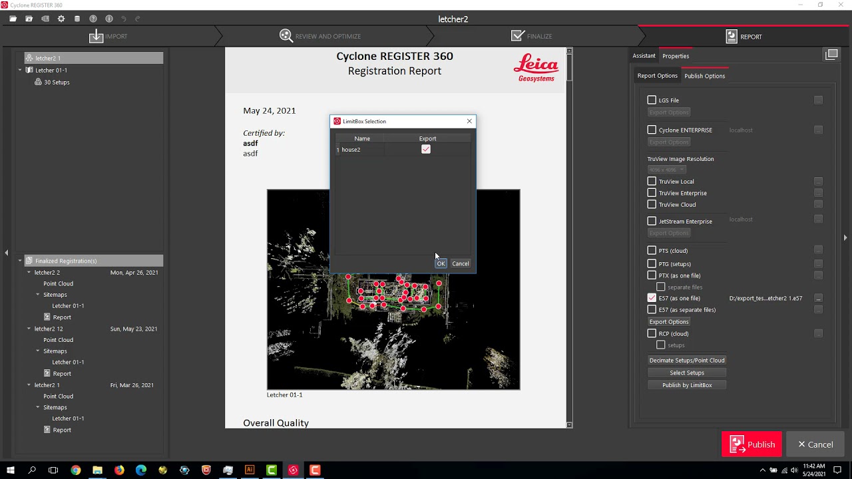852x479 pixels.
Task: Uncheck E57 (as one file) checkbox
Action: [652, 298]
